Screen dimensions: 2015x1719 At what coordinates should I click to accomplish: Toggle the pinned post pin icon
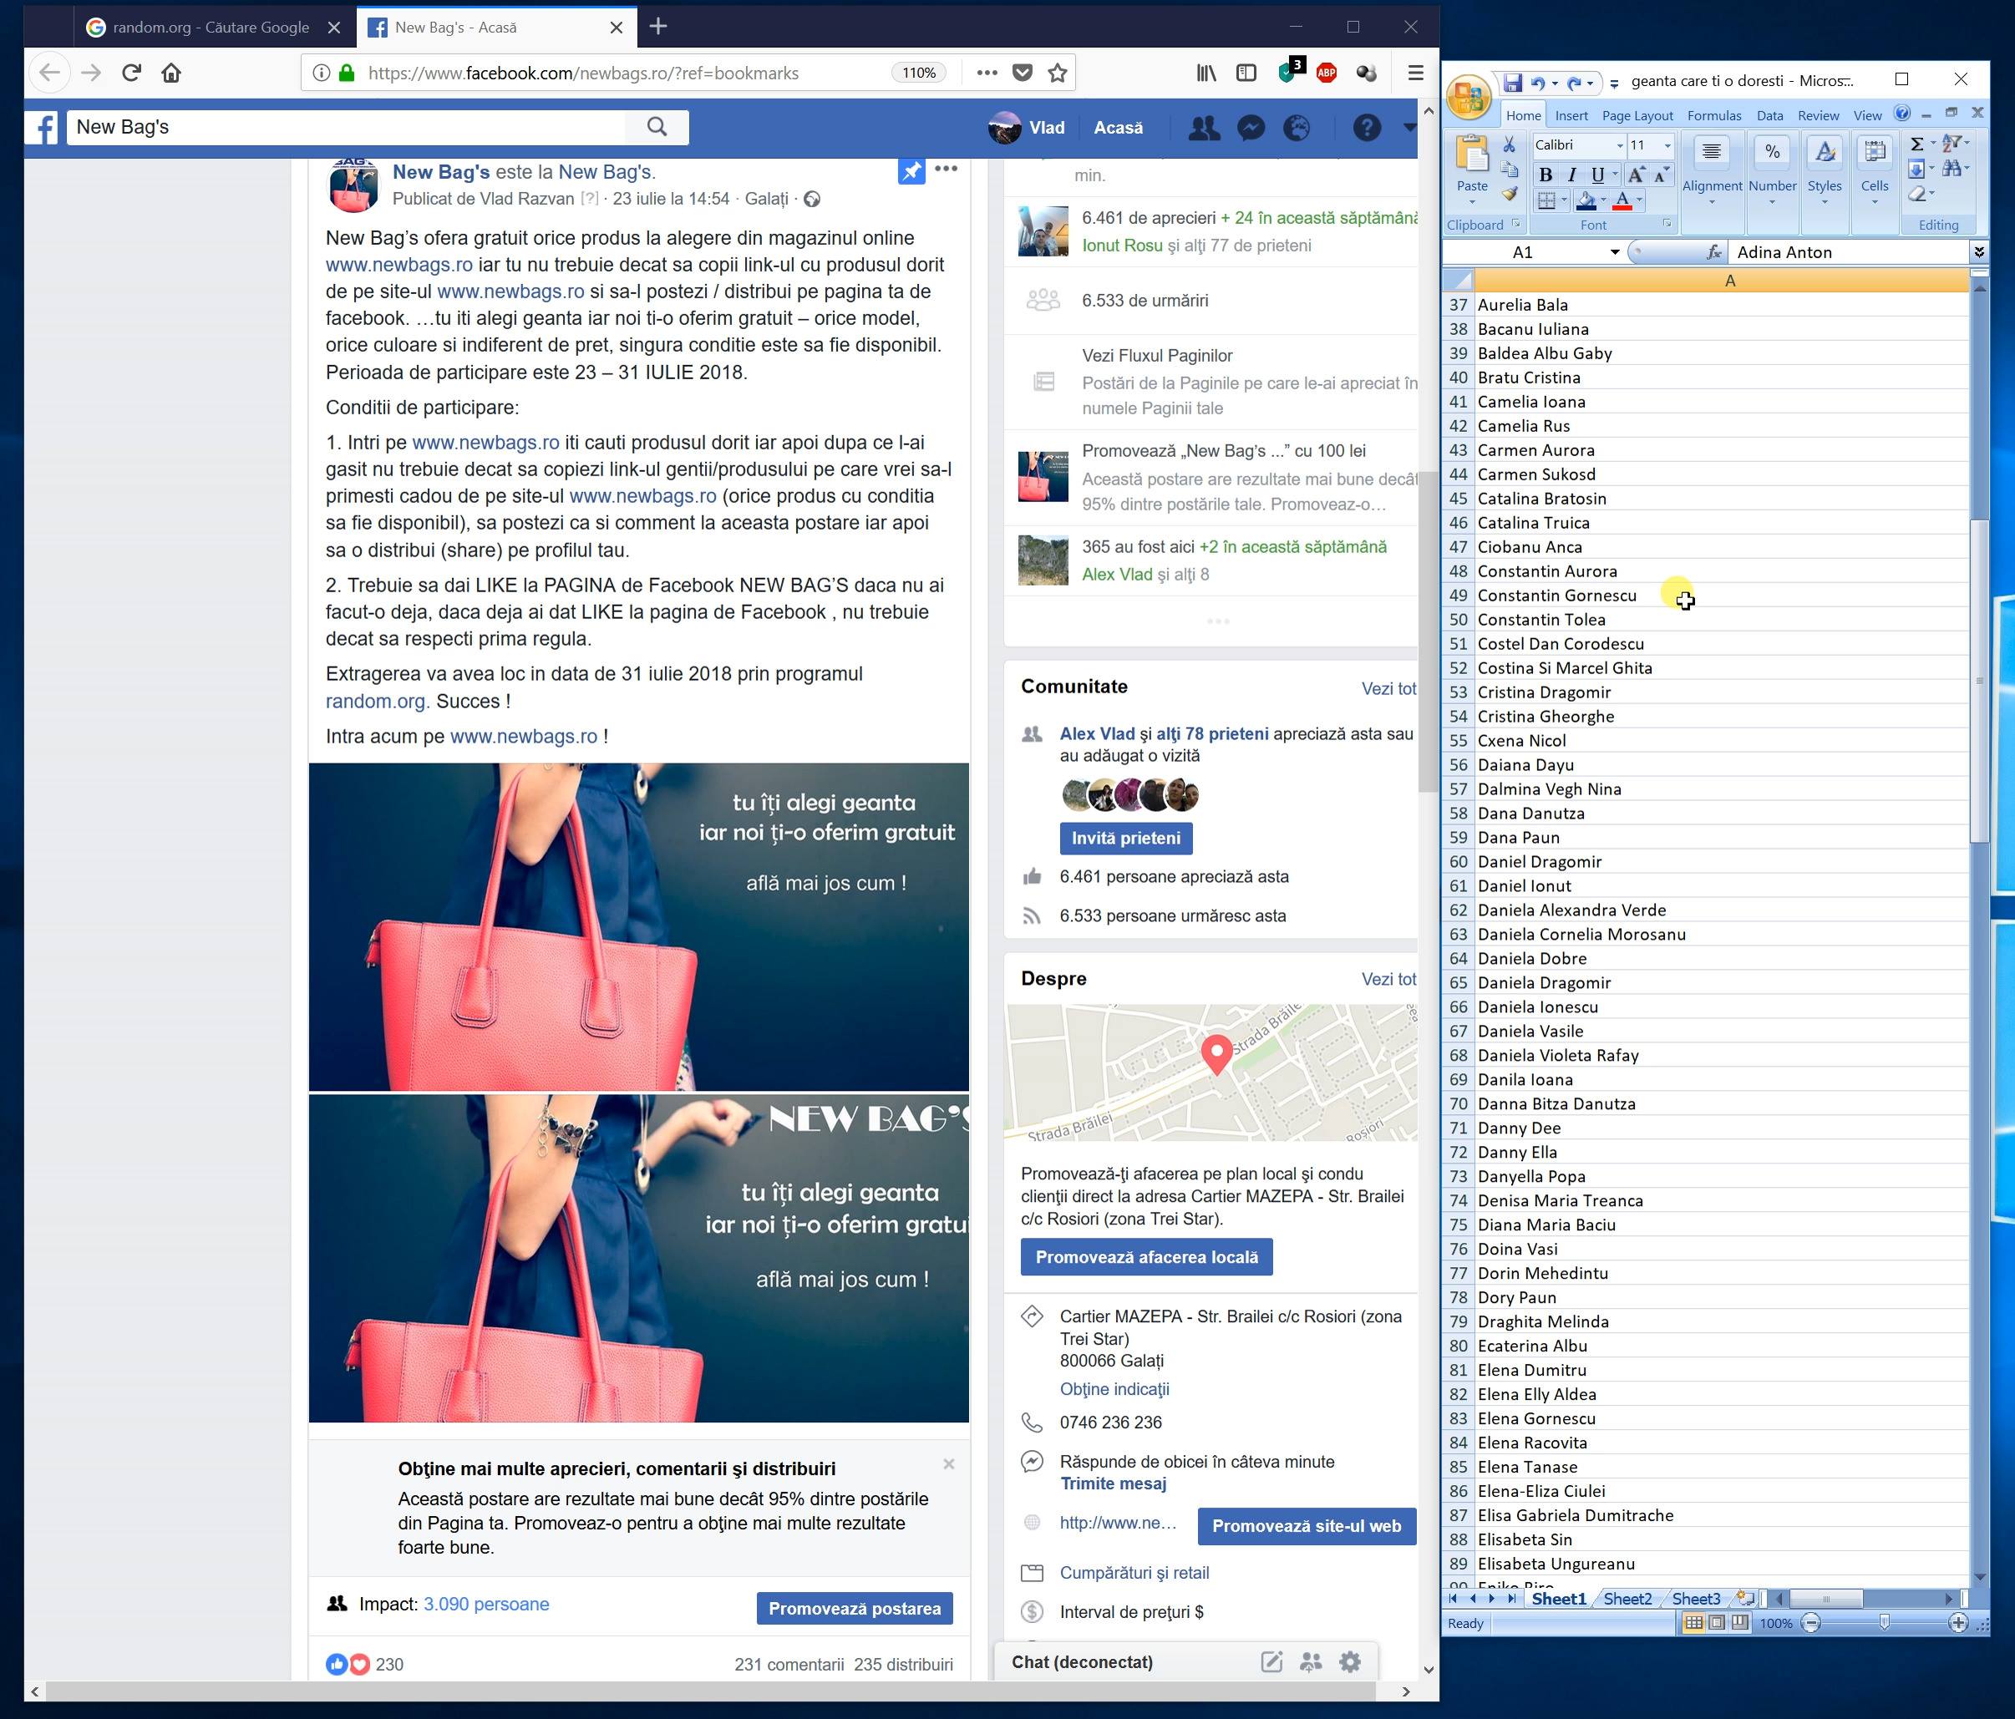pyautogui.click(x=911, y=171)
